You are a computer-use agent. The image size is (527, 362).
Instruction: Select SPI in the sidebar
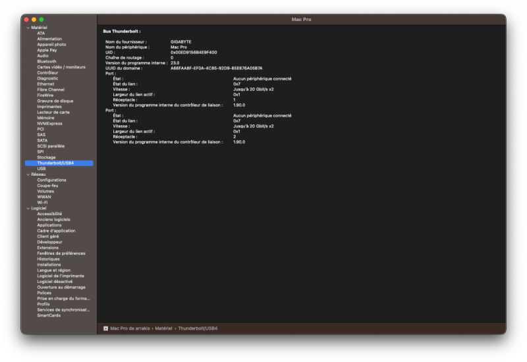point(40,152)
